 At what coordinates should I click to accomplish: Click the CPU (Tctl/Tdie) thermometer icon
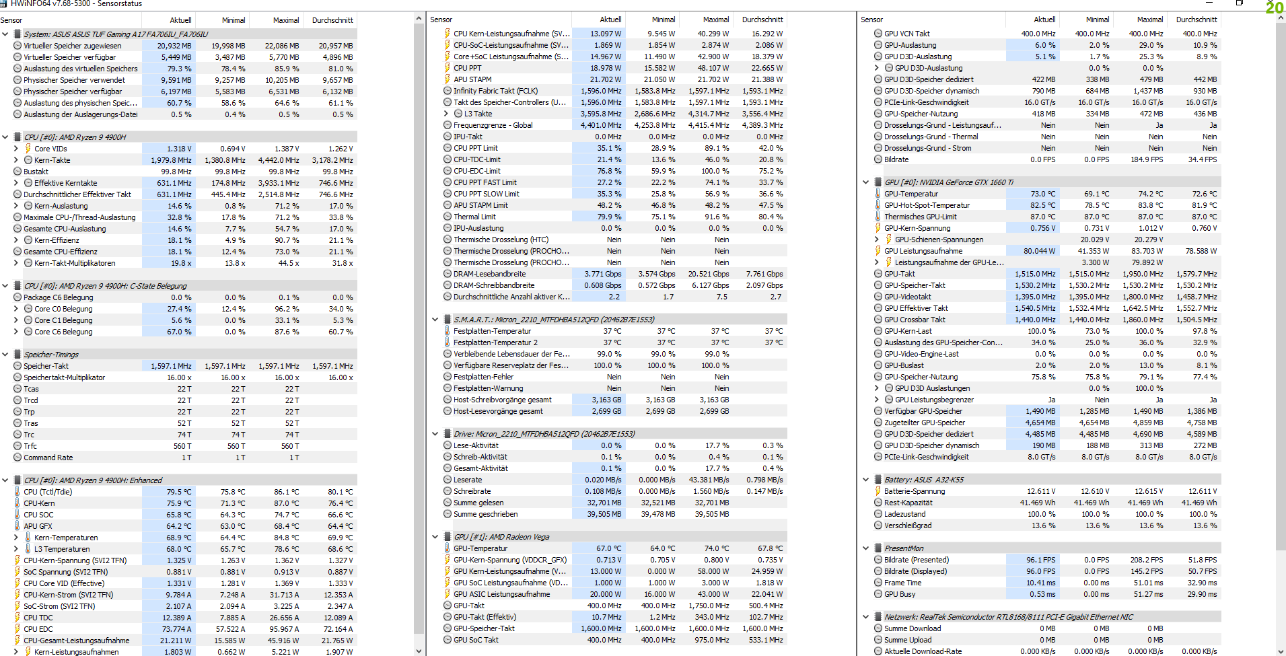[x=17, y=492]
